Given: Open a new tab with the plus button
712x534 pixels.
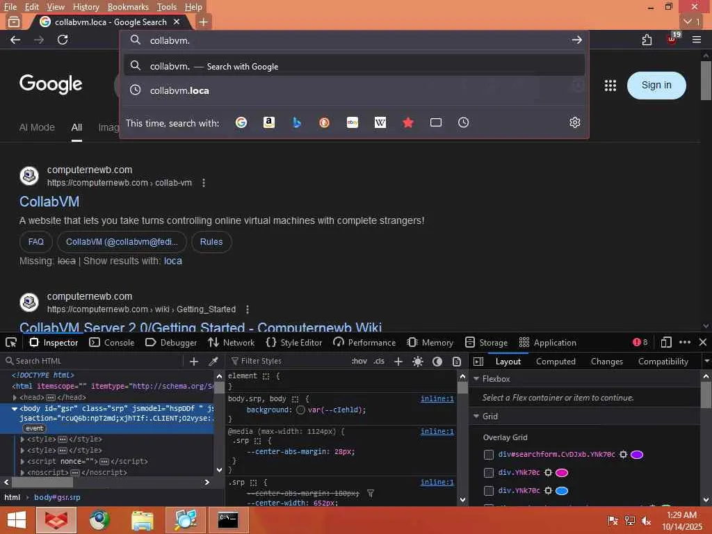Looking at the screenshot, I should coord(204,22).
